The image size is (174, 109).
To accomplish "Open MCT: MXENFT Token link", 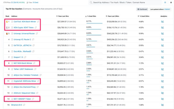I will (x=22, y=99).
